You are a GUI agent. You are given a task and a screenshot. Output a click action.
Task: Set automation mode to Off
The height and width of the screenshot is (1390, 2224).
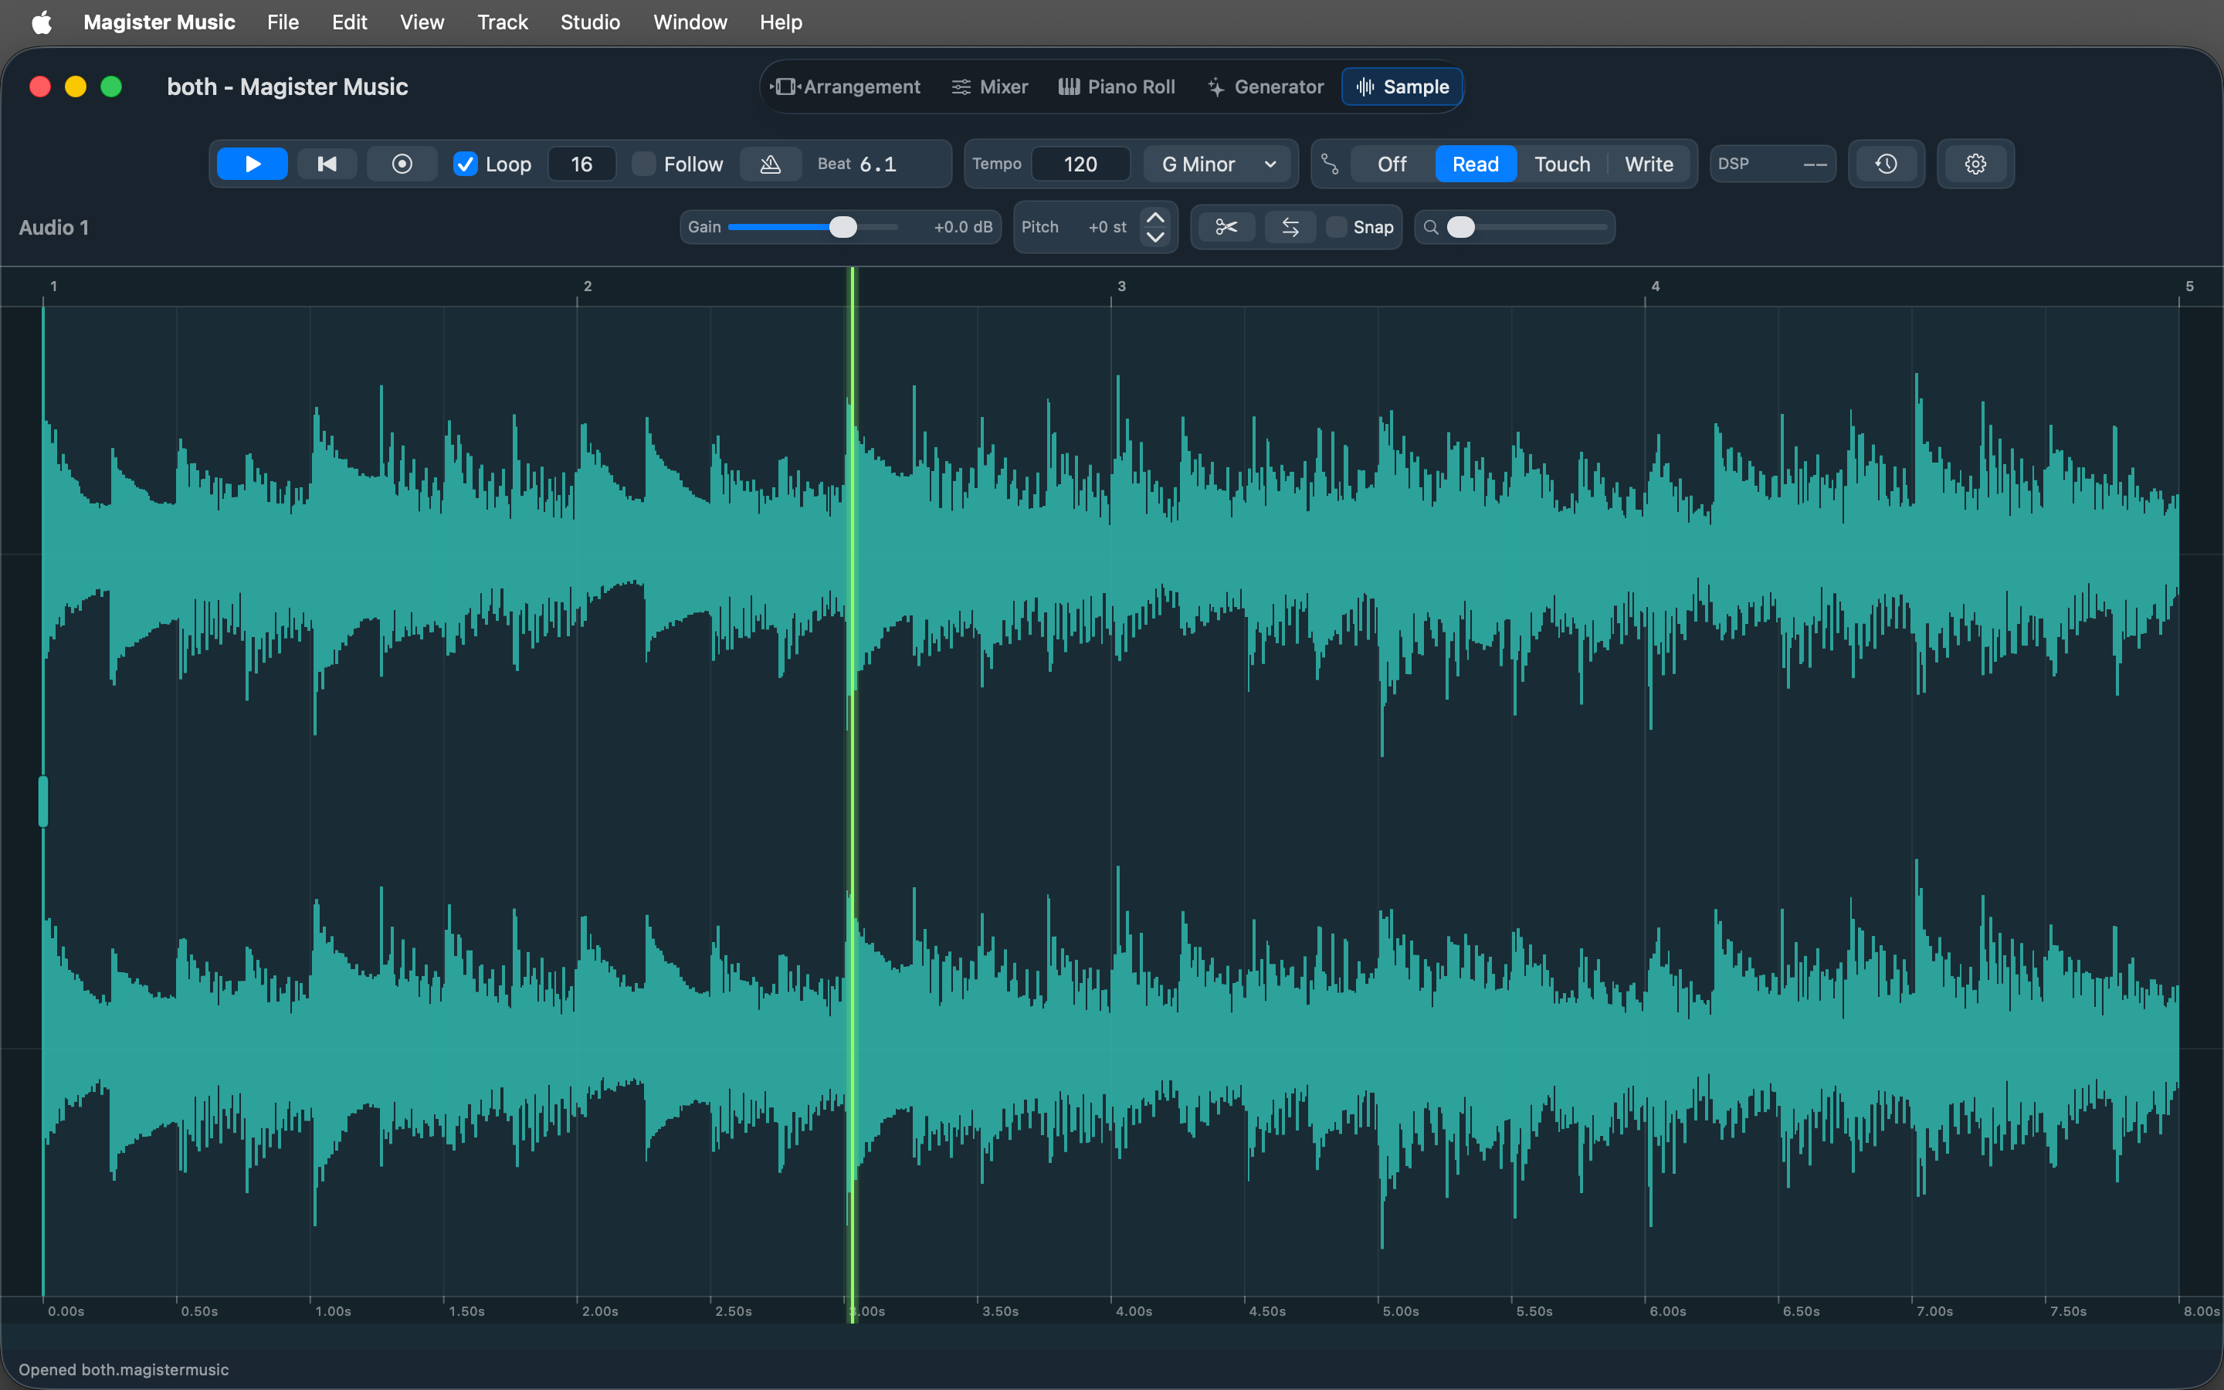1392,164
